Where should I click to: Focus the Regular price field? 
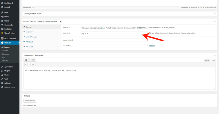(x=114, y=40)
